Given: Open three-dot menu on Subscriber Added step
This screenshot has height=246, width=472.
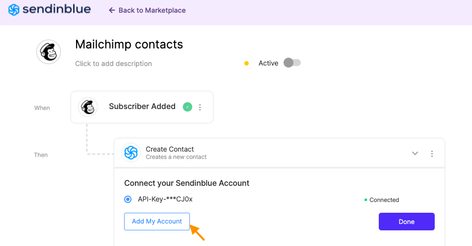Looking at the screenshot, I should click(x=200, y=108).
